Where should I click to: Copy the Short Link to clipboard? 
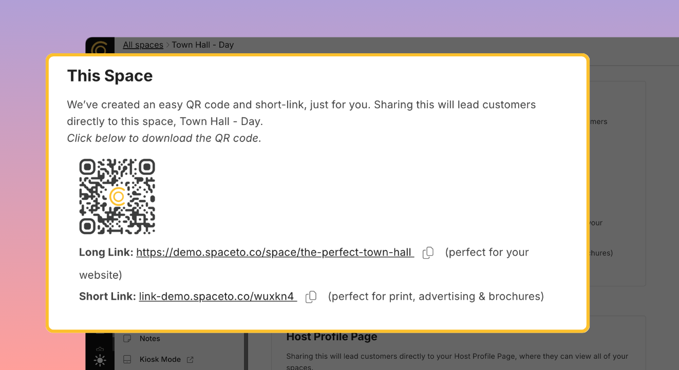[311, 297]
